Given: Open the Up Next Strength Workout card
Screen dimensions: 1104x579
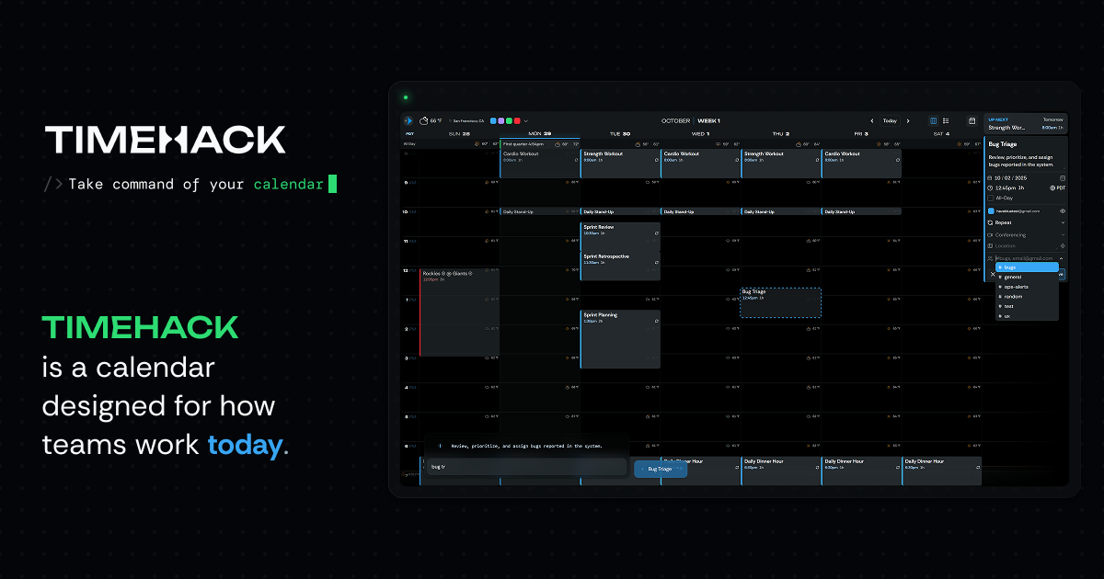Looking at the screenshot, I should pyautogui.click(x=1026, y=123).
